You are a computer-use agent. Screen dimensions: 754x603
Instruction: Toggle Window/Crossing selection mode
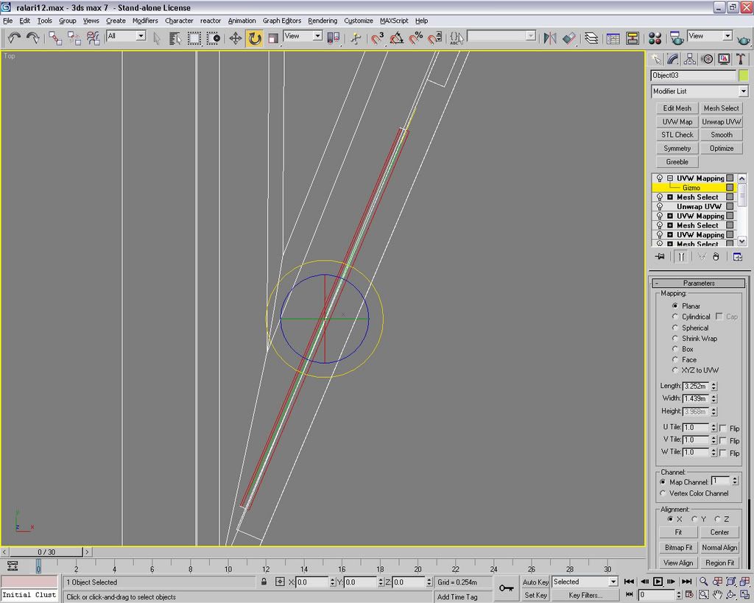pos(213,38)
